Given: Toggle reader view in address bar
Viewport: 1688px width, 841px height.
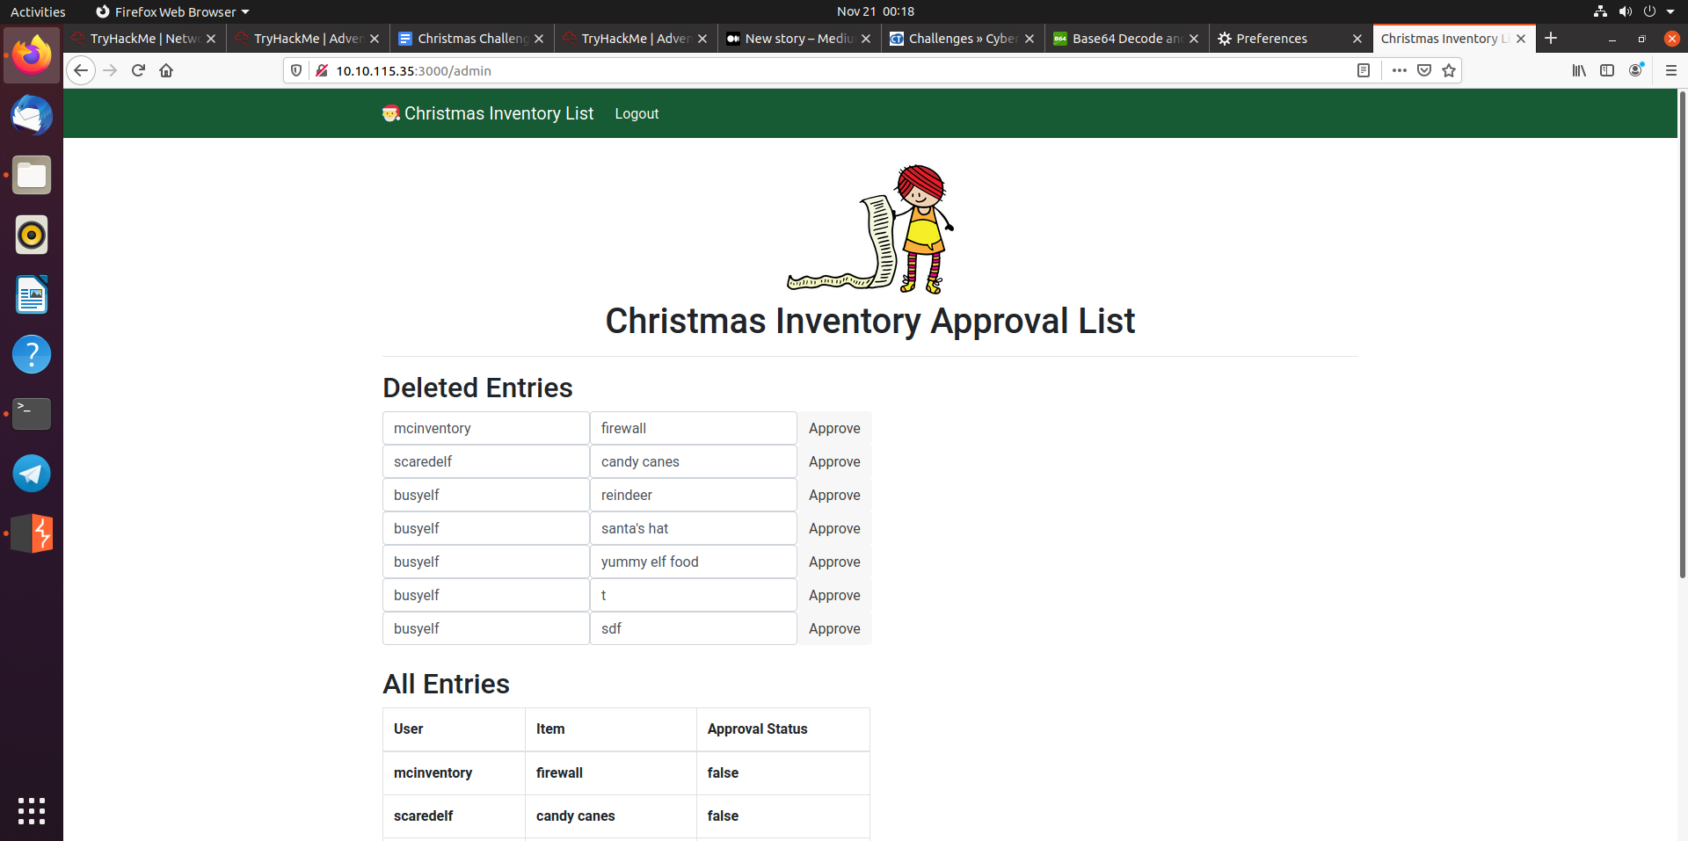Looking at the screenshot, I should click(x=1364, y=70).
